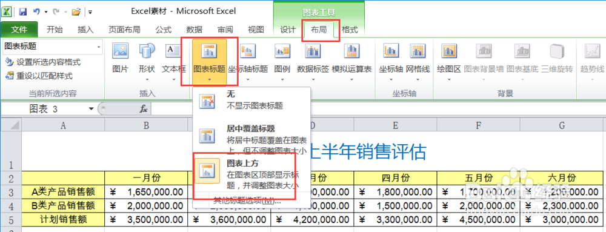Choose 无 to hide chart title
The height and width of the screenshot is (232, 606).
(x=251, y=101)
